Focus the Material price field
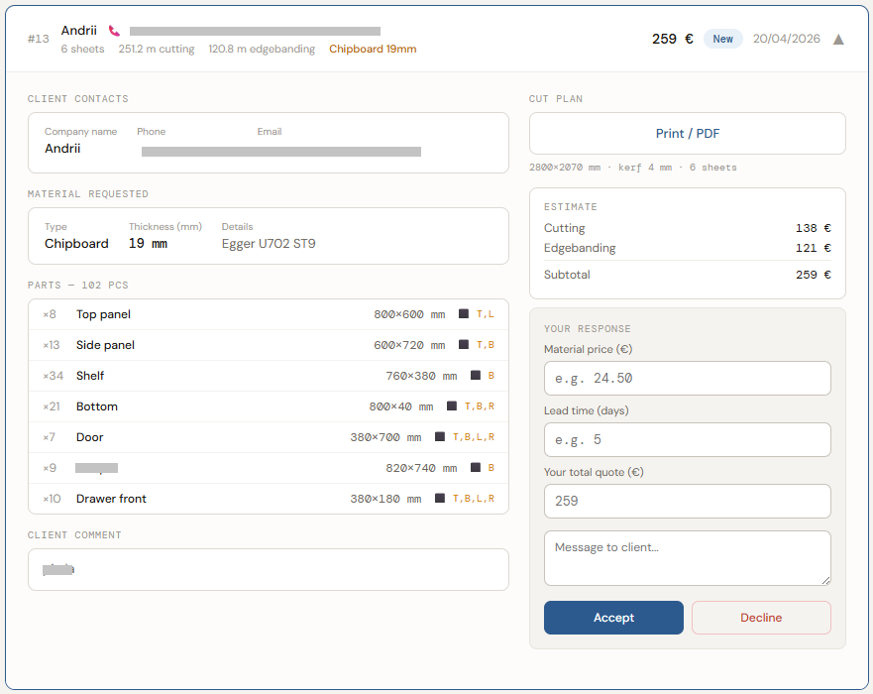This screenshot has height=694, width=873. coord(687,378)
